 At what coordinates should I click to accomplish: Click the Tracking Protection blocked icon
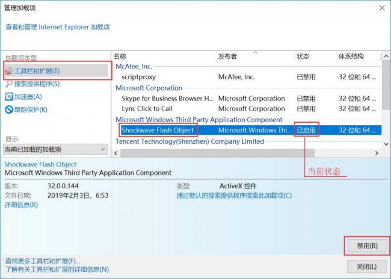point(9,109)
